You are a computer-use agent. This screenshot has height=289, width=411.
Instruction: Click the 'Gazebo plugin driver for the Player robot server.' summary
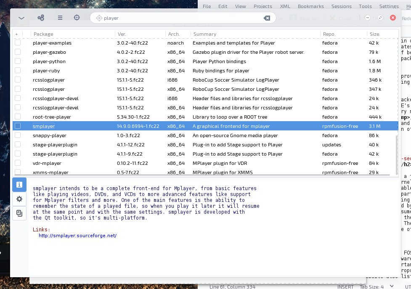tap(249, 52)
